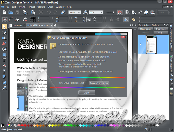Select the Eraser tool
This screenshot has width=174, height=132.
pos(4,44)
